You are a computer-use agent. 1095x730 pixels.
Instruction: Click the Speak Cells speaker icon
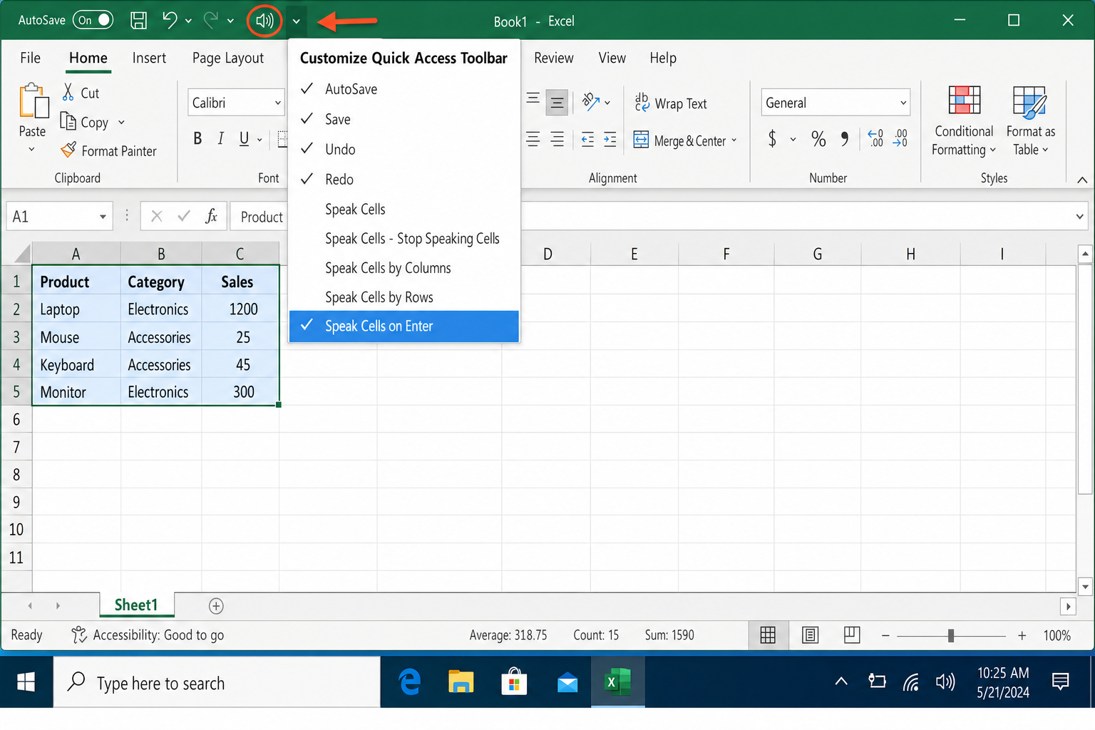[x=264, y=21]
